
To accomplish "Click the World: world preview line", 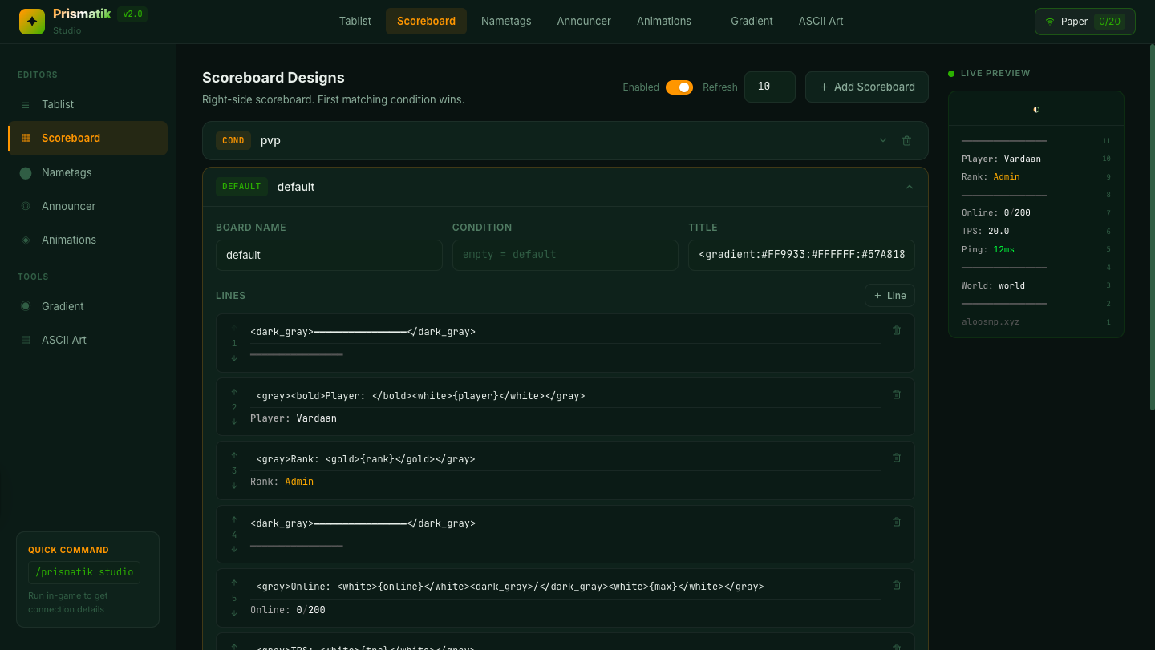I will (1036, 285).
